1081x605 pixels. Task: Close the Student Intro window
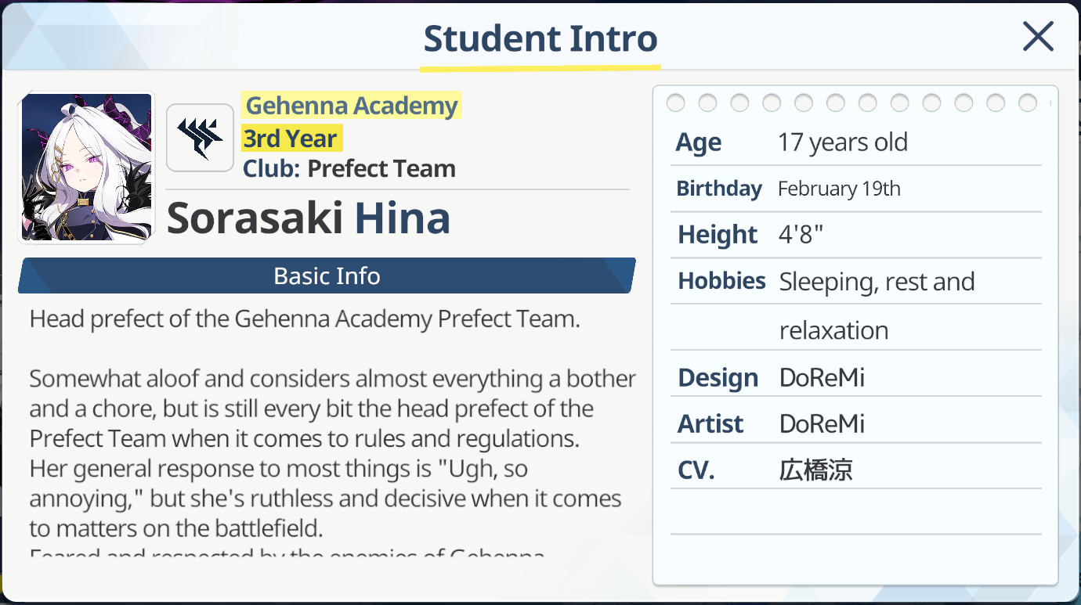click(x=1038, y=37)
